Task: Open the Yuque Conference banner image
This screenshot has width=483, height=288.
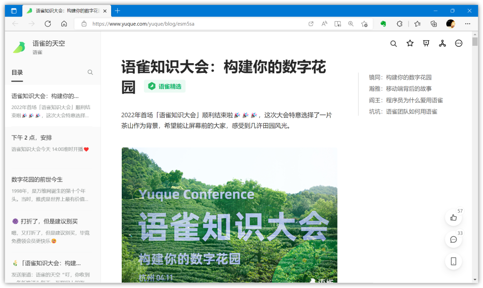Action: tap(229, 215)
